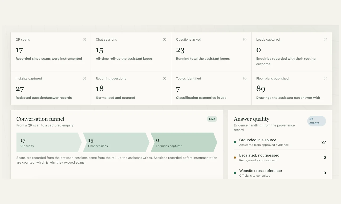The width and height of the screenshot is (341, 204).
Task: Click "Recognised as unresolved" subtext
Action: 258,160
